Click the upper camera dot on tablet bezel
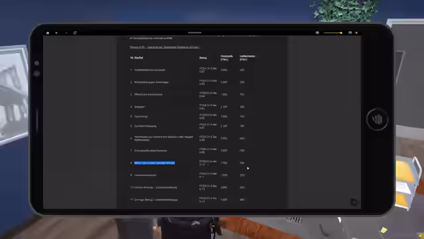The height and width of the screenshot is (239, 424). click(x=37, y=63)
